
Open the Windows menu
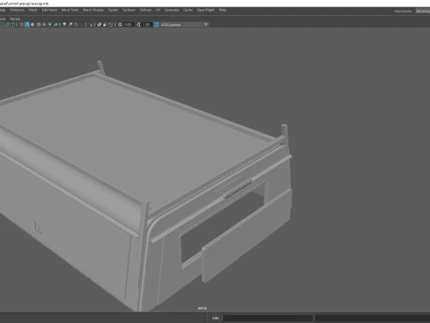[17, 10]
